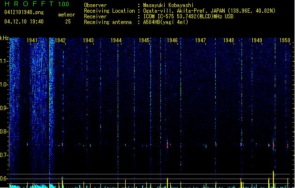Click the 1948 time marker

point(228,40)
